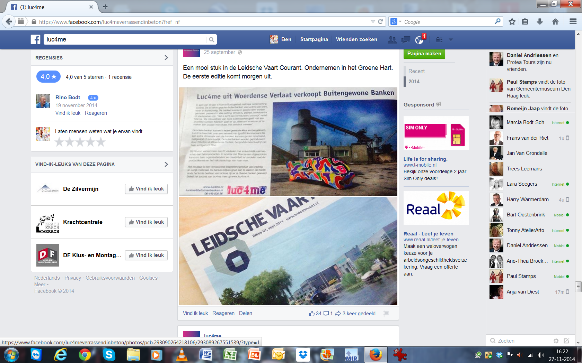Open the downloads arrow icon
Screen dimensions: 582x363
click(x=540, y=21)
